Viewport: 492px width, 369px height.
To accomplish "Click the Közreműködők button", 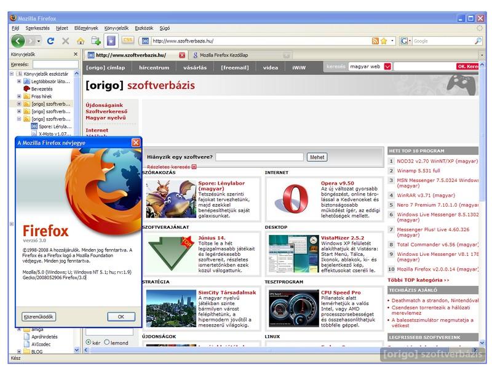I will (39, 317).
